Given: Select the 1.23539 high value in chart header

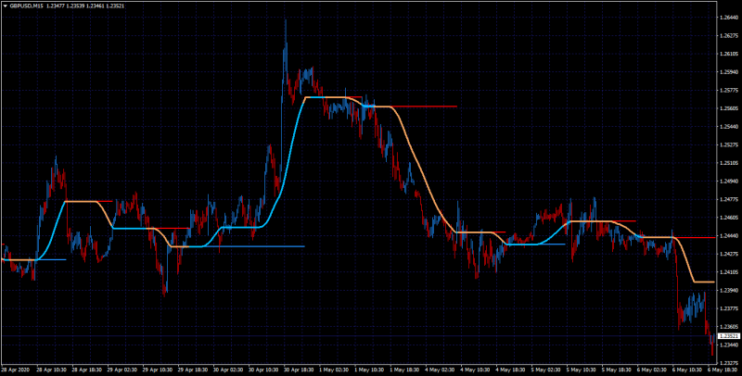Looking at the screenshot, I should [76, 6].
